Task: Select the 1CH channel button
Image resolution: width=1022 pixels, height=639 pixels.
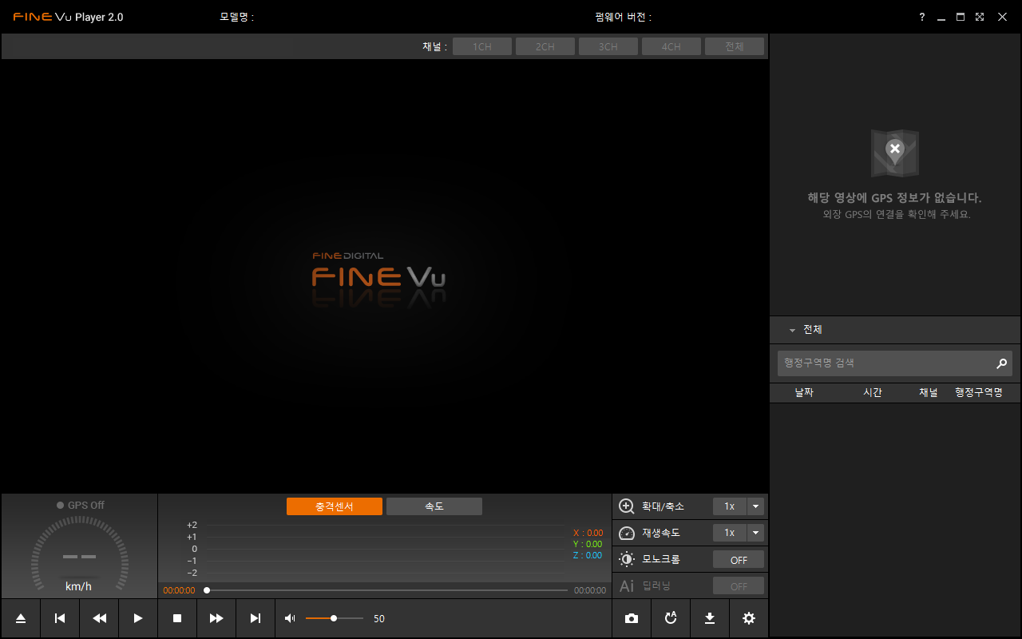Action: point(481,47)
